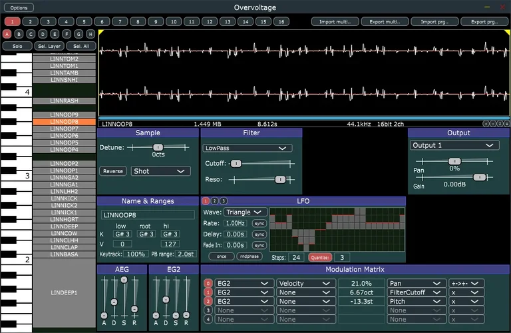Click the sample name field LINNOOP8
This screenshot has height=333, width=511.
(147, 215)
